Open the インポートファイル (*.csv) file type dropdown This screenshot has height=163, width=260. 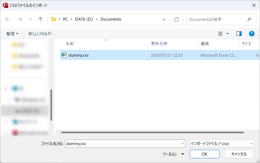point(221,143)
